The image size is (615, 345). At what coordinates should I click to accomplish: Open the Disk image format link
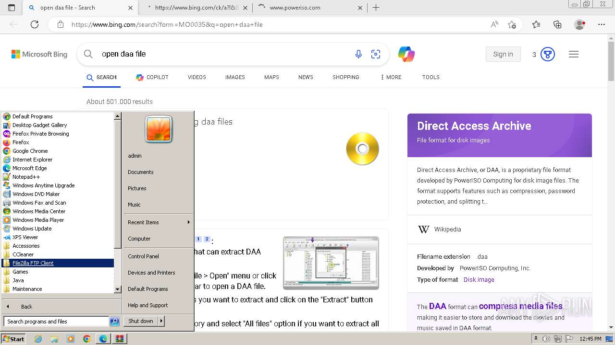click(x=479, y=280)
